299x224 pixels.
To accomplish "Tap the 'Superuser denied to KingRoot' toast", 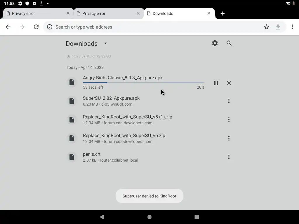I will (x=149, y=196).
